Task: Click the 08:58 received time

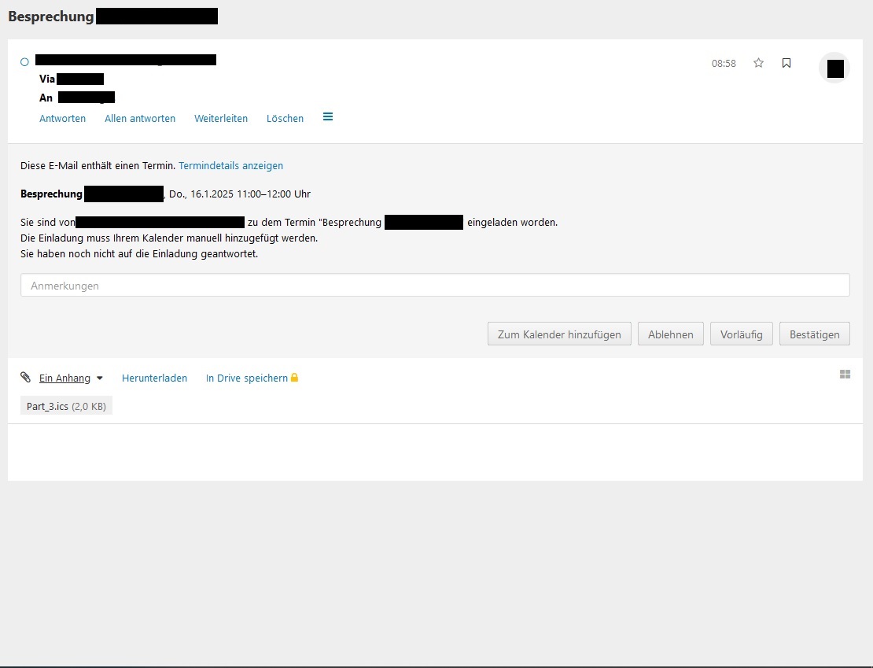Action: point(724,64)
